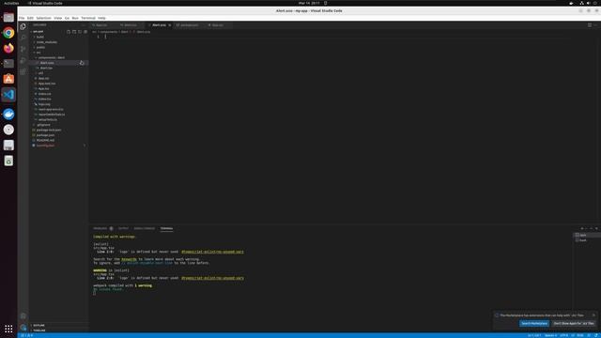Expand the Outline section
The image size is (601, 338).
click(x=39, y=326)
